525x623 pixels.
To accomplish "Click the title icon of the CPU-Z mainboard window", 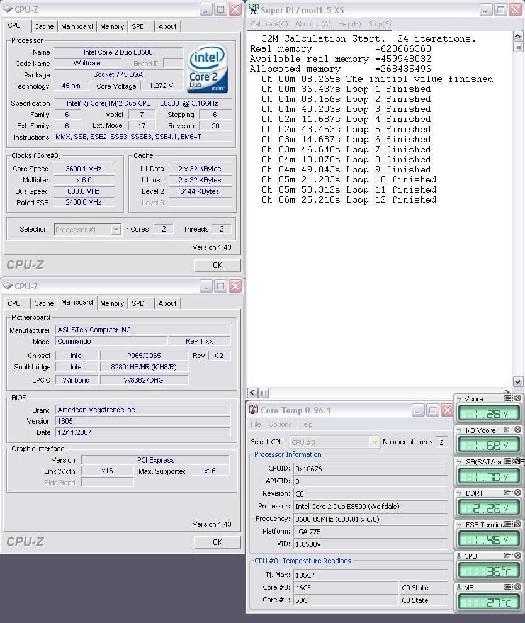I will [8, 286].
